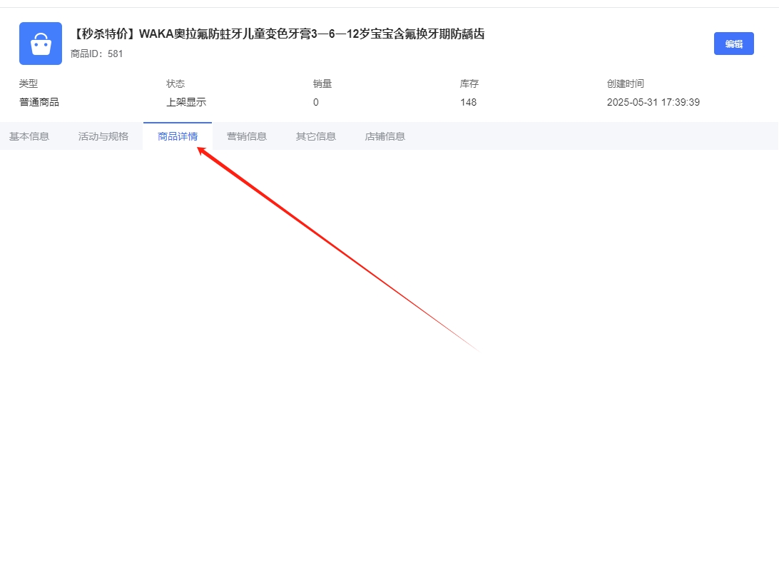
Task: Click the creation time 2025-05-31 17:39:39
Action: pos(653,102)
